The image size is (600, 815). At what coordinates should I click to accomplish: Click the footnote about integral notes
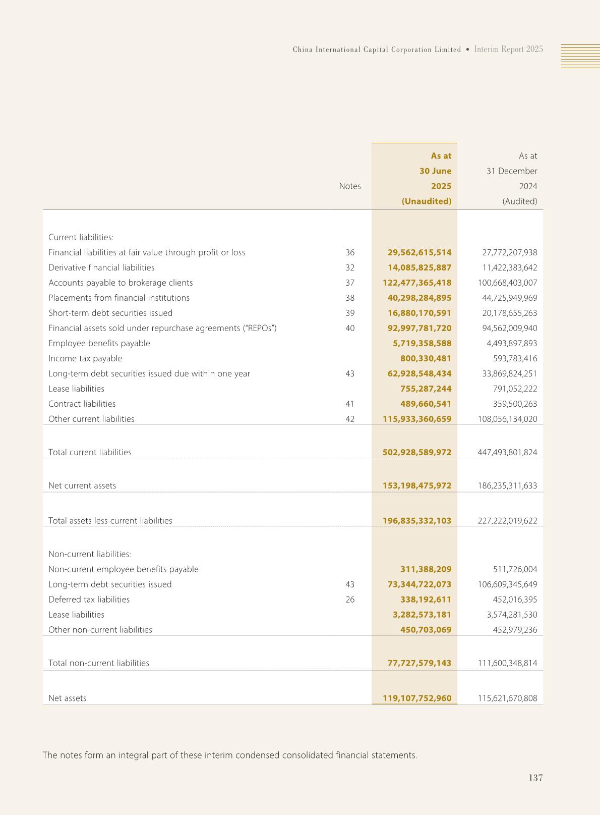click(230, 755)
